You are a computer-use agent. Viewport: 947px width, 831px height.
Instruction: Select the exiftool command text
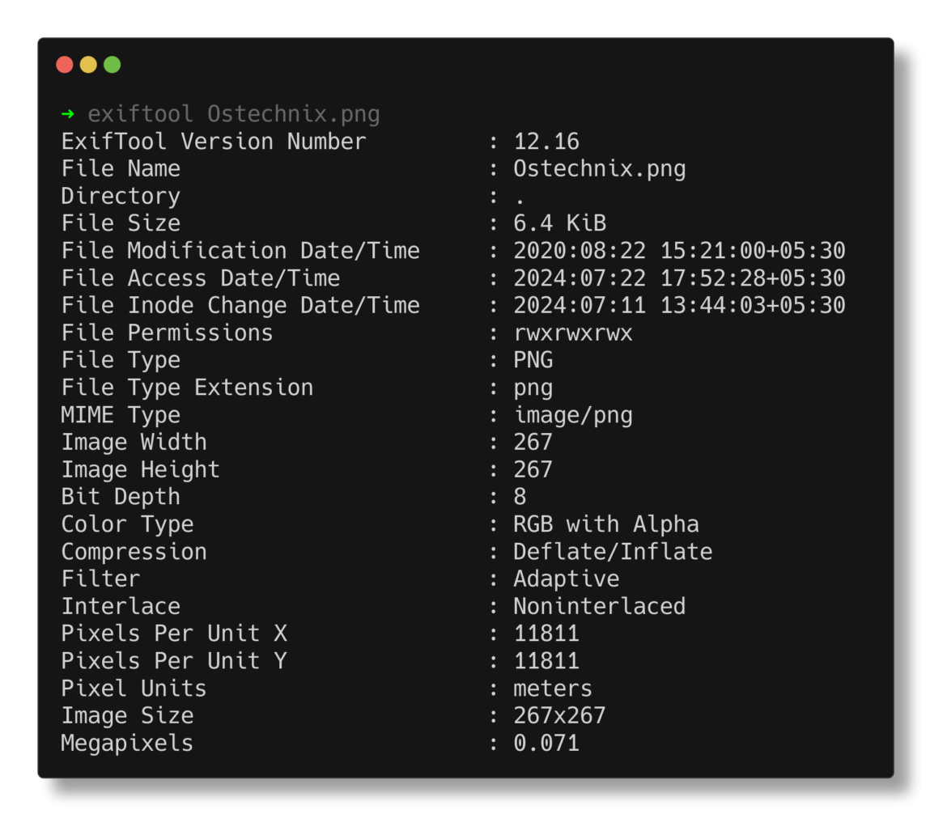(x=142, y=114)
